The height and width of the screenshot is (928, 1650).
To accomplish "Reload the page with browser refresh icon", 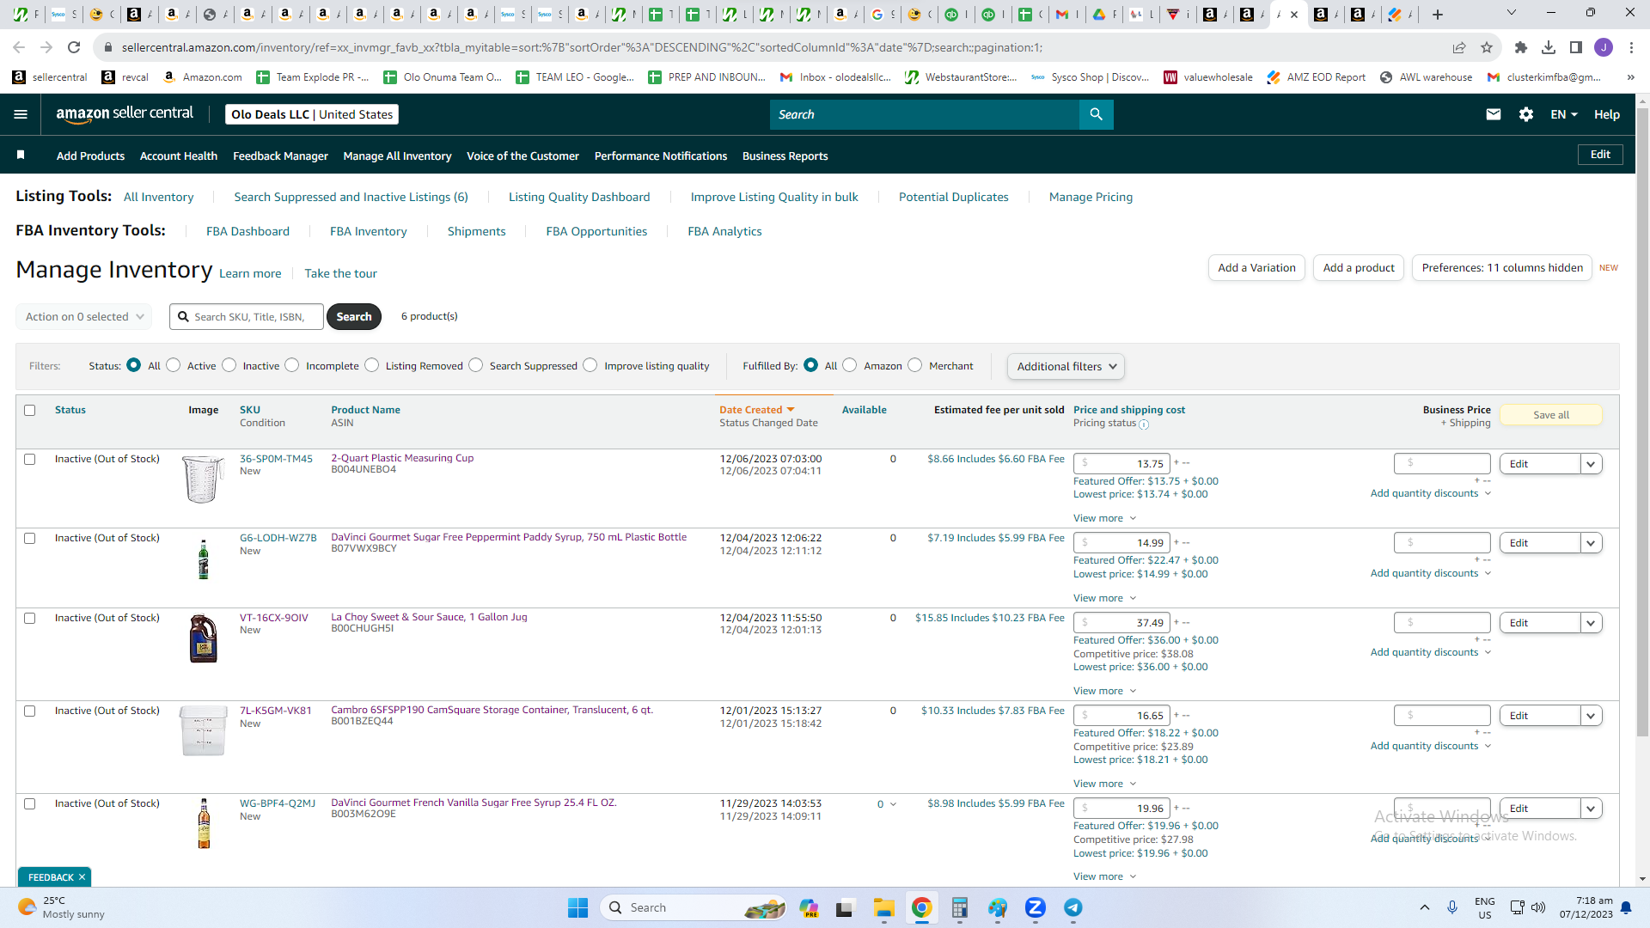I will point(74,47).
